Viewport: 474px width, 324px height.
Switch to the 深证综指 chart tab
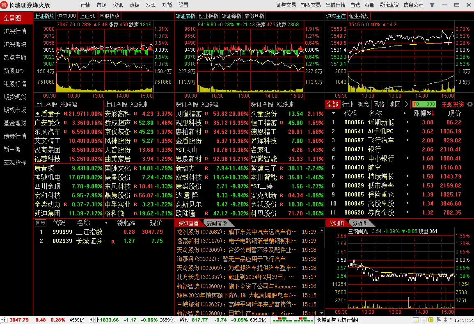(x=231, y=16)
